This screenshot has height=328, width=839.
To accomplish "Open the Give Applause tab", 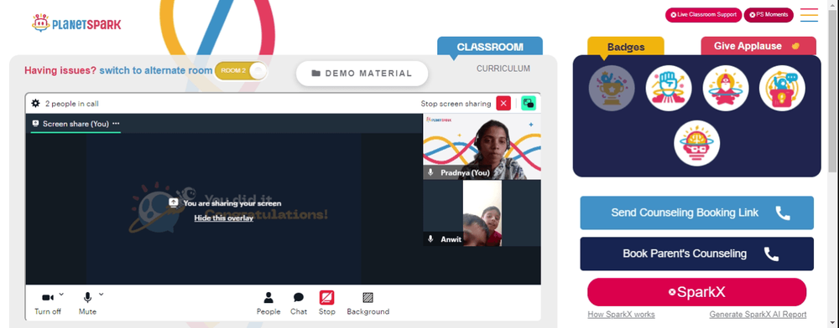I will click(758, 46).
